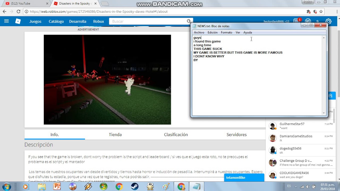The height and width of the screenshot is (191, 340).
Task: Open chat with GuilhermeStar57
Action: click(x=301, y=126)
